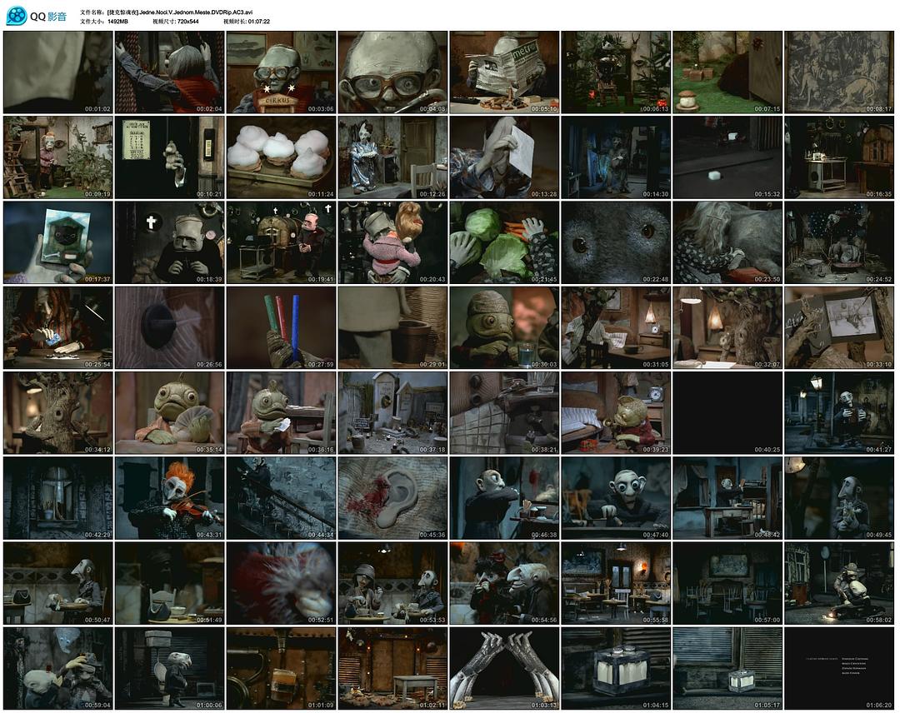Select the video duration text 01:07:22
The image size is (900, 713).
tap(259, 21)
